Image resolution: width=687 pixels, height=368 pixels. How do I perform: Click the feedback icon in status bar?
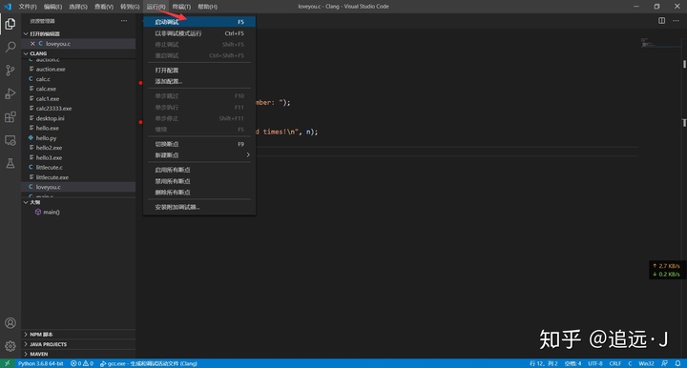(665, 363)
